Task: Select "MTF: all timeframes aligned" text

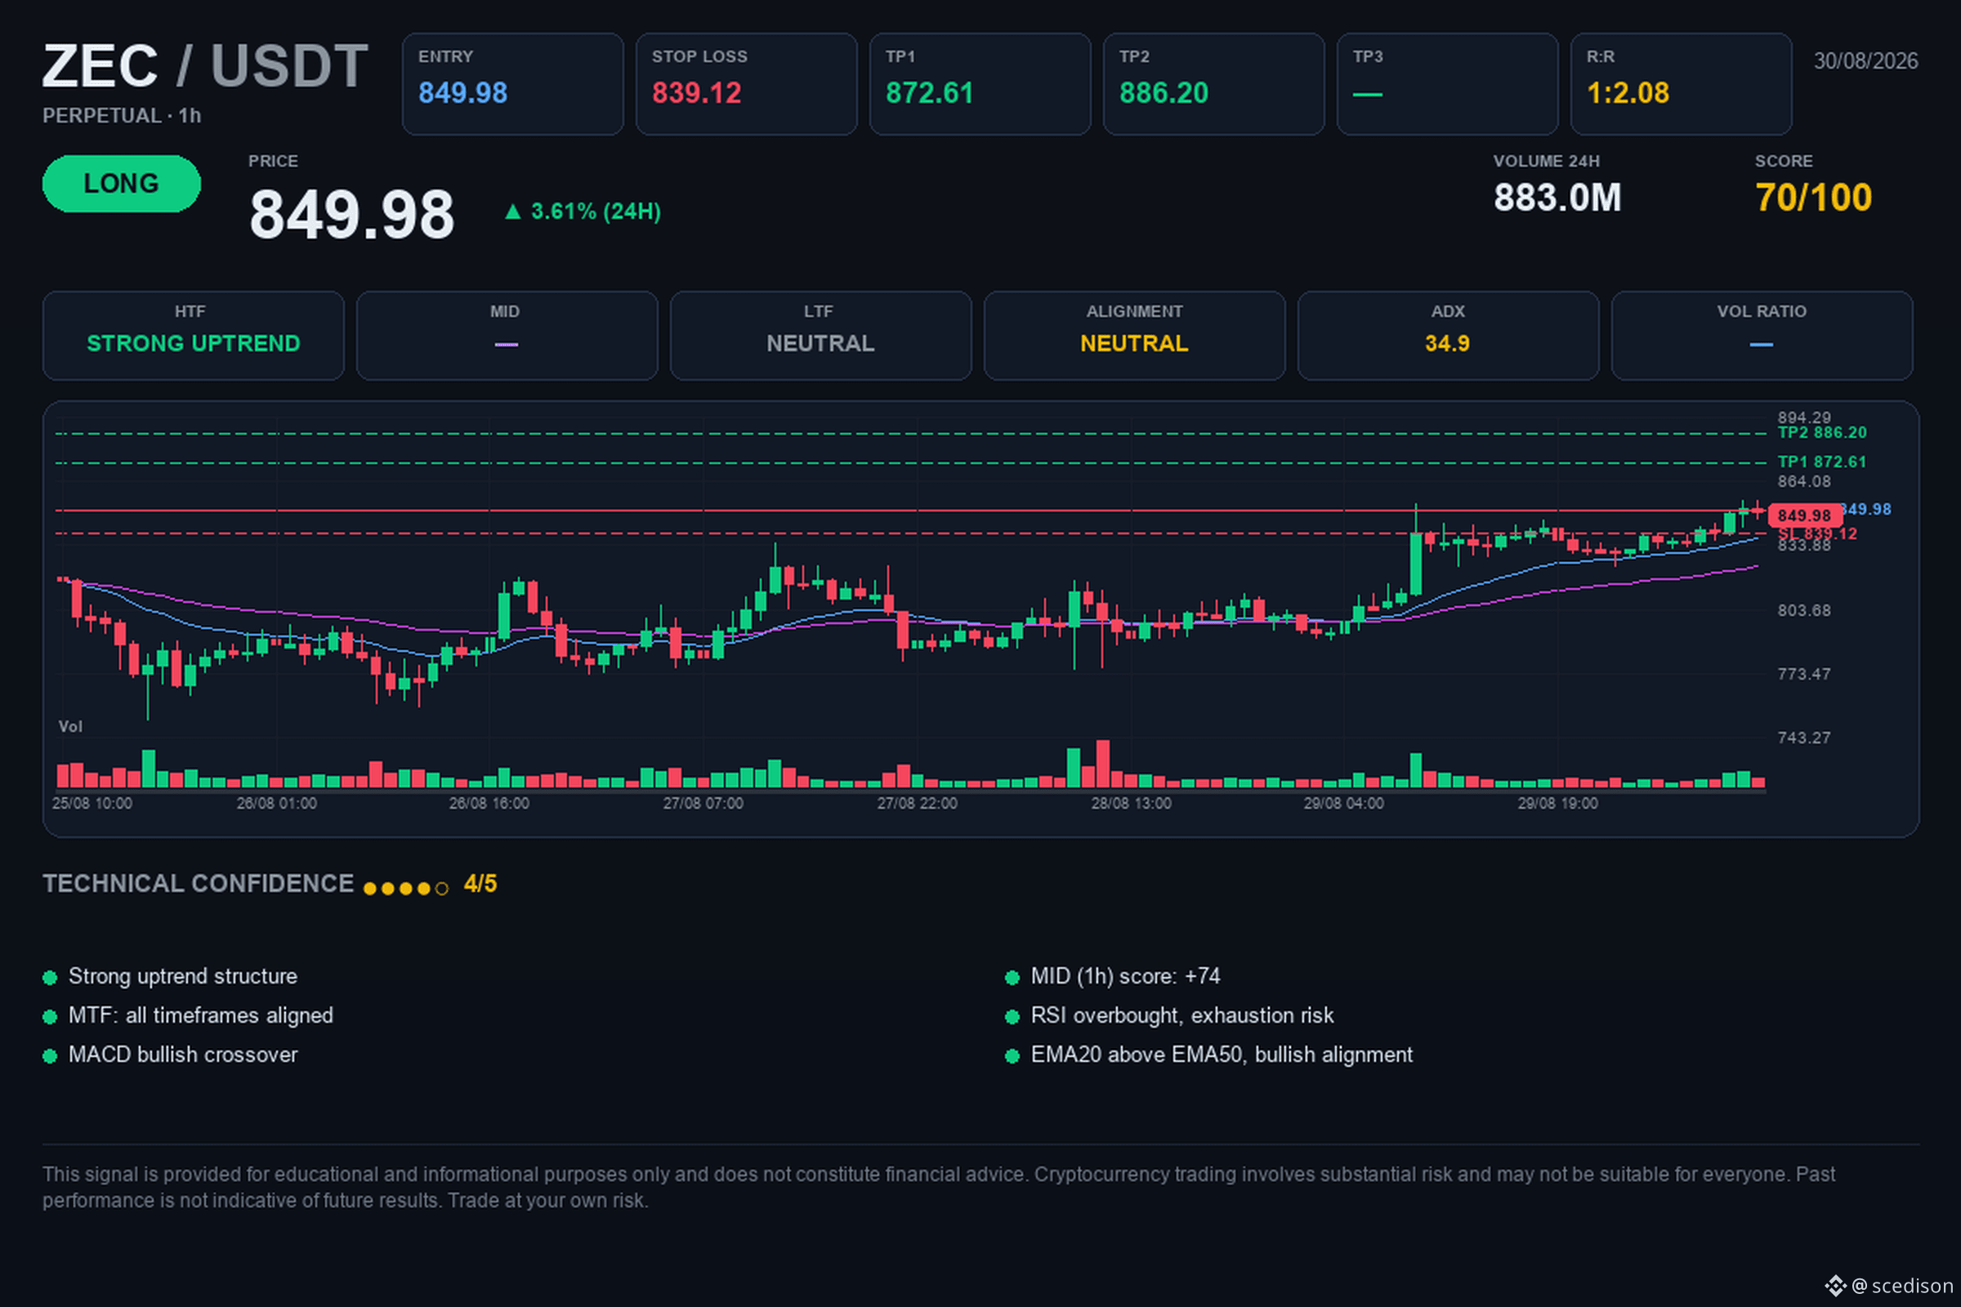Action: pos(201,1015)
